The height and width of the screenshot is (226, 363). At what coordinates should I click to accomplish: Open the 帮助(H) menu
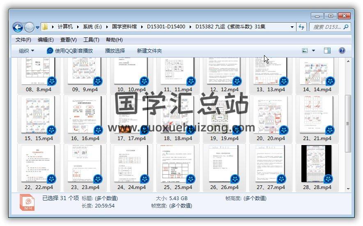[114, 40]
